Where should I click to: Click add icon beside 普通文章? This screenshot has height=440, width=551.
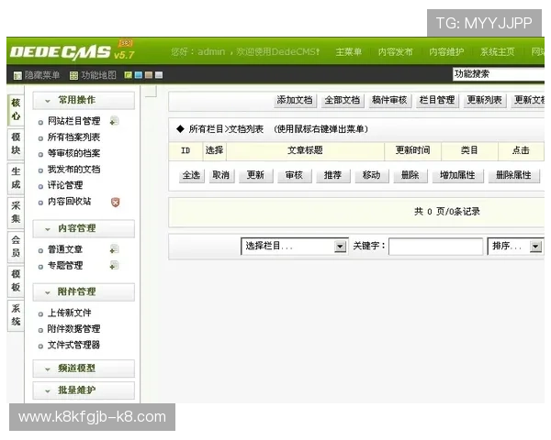click(114, 249)
